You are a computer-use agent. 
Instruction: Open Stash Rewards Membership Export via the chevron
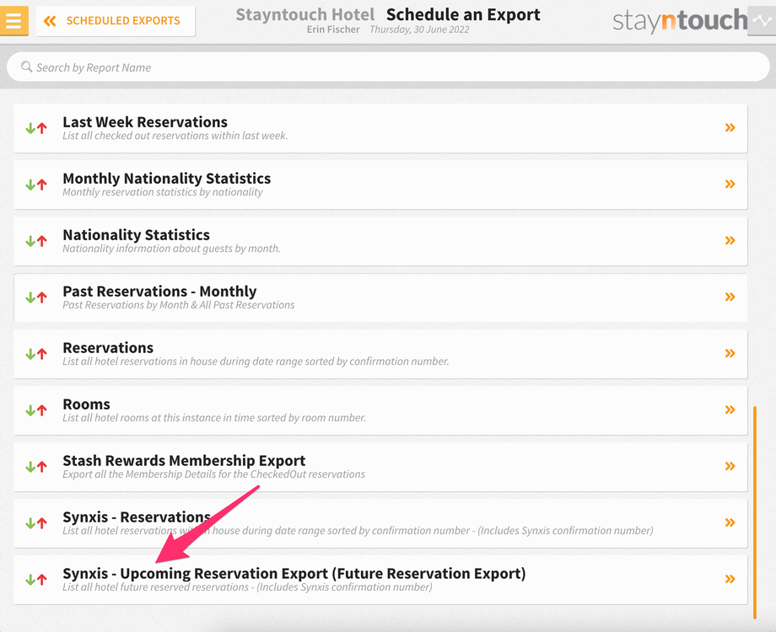tap(730, 466)
